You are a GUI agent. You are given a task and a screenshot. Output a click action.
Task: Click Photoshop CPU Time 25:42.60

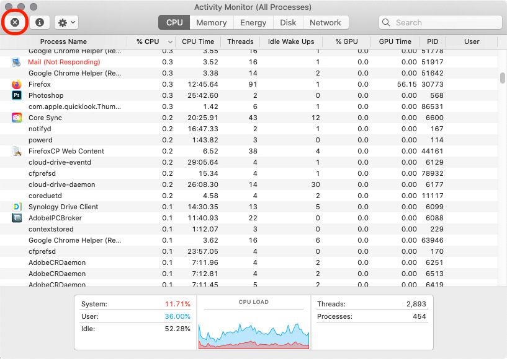[x=203, y=95]
